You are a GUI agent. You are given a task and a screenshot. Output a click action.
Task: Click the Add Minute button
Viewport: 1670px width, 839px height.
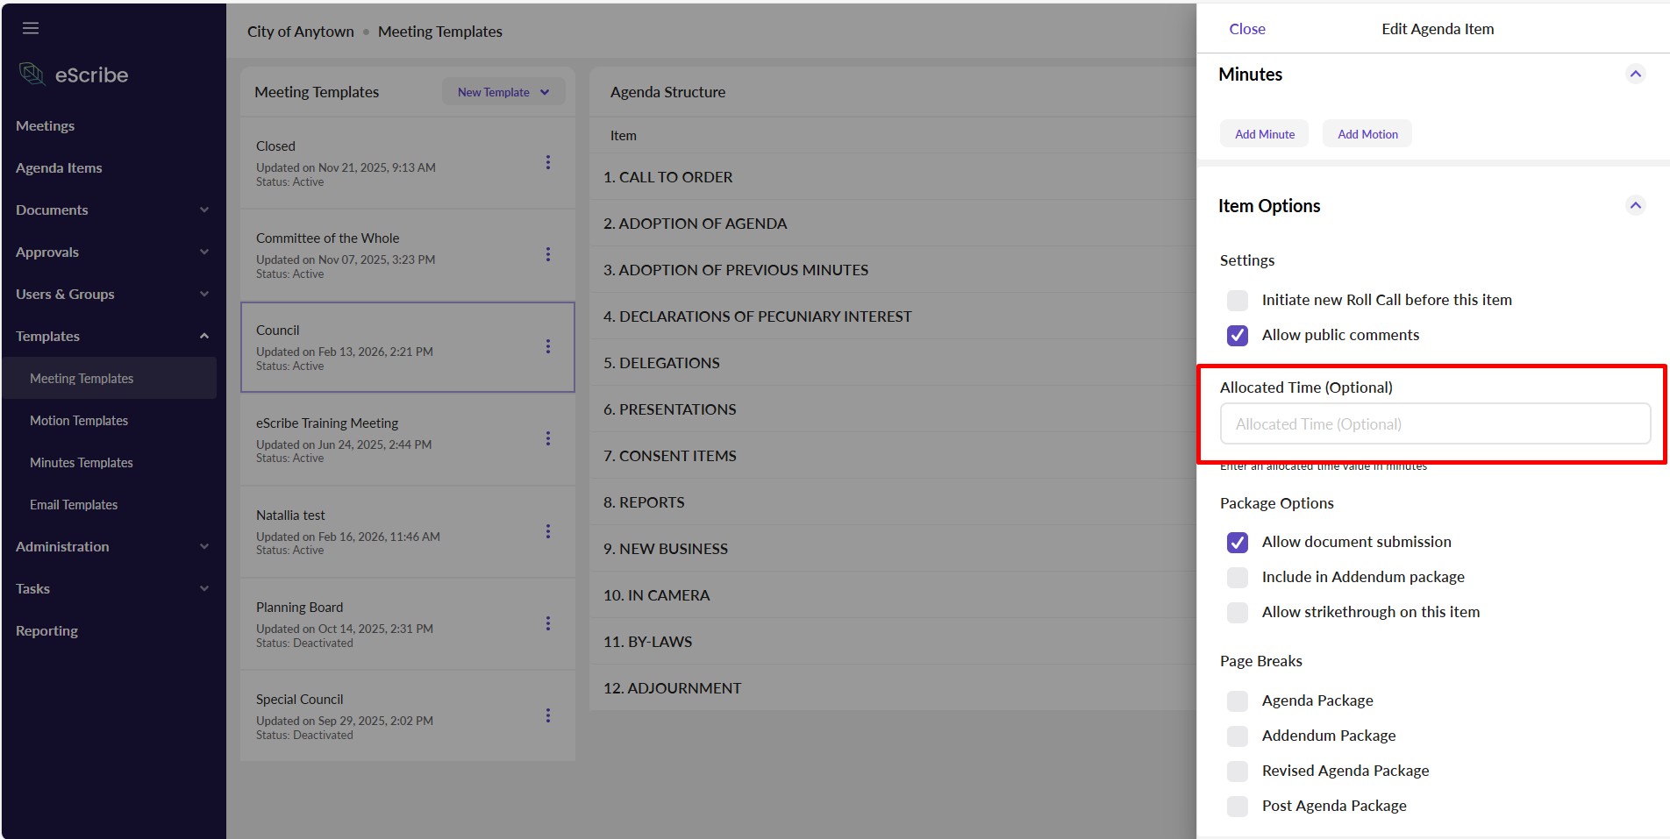pyautogui.click(x=1264, y=134)
